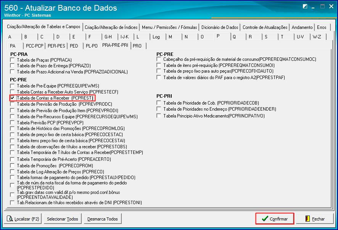This screenshot has width=338, height=230.
Task: Check "Tabela de Praças (PCPRACA)"
Action: pos(12,60)
